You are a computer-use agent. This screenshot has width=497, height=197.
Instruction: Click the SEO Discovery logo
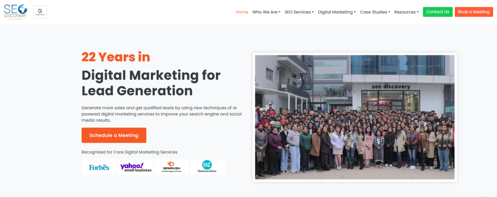pyautogui.click(x=15, y=12)
